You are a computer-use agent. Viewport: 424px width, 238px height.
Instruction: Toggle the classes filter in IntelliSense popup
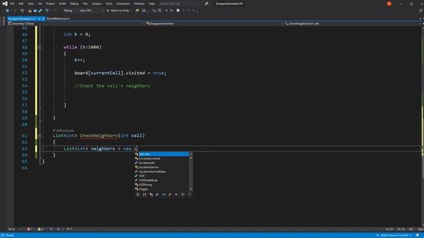click(x=151, y=194)
